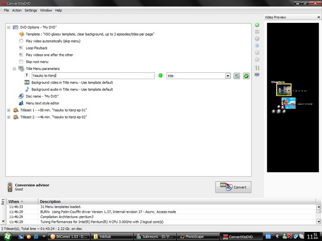
Task: Click the Conversion advisor traffic light icon
Action: pos(10,187)
